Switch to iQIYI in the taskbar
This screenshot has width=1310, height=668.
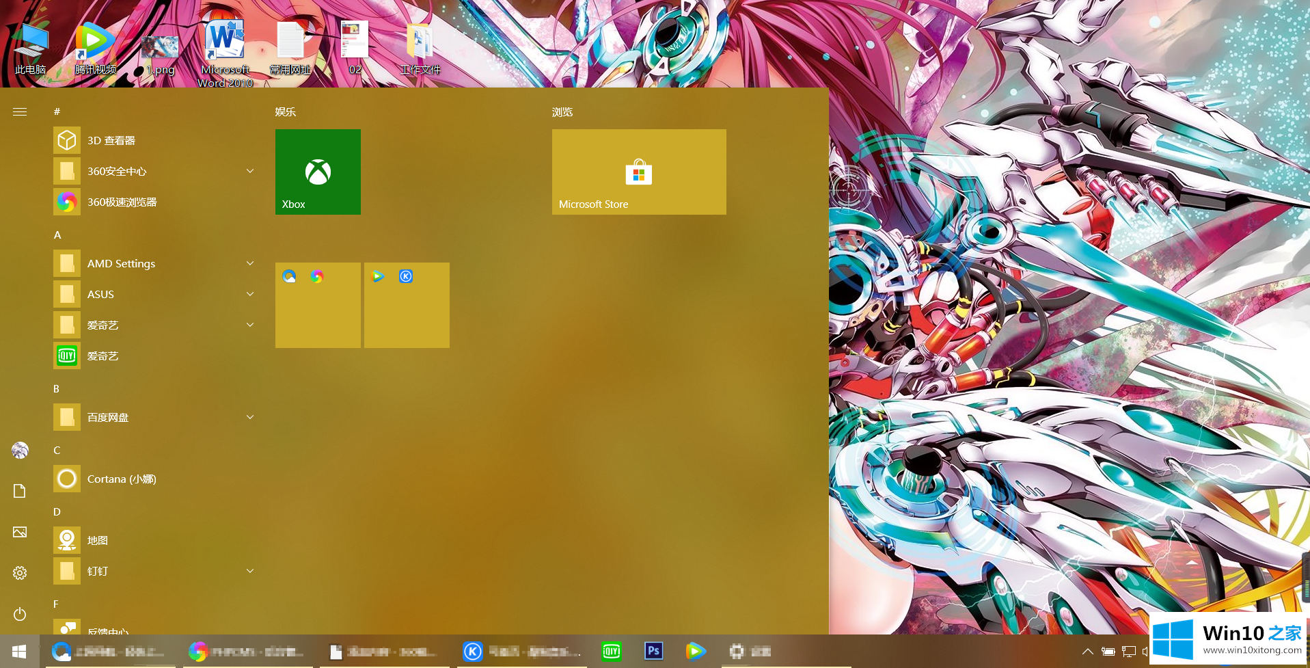click(x=611, y=652)
